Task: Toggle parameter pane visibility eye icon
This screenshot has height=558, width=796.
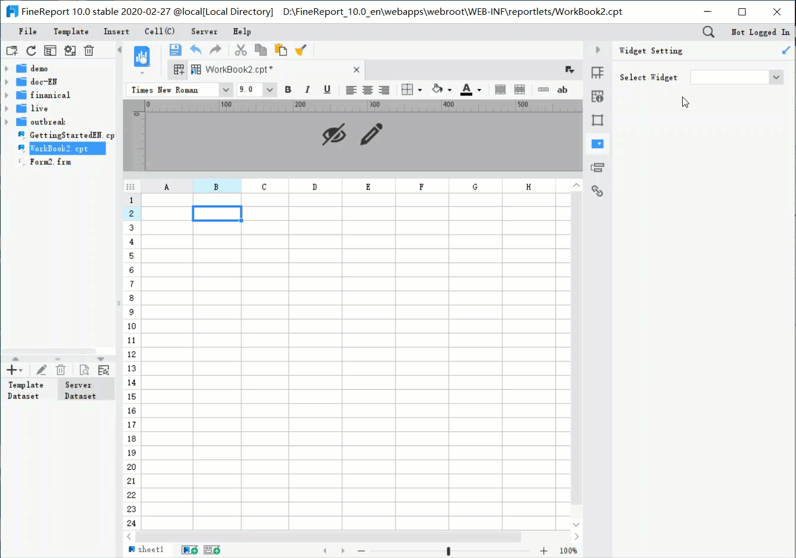Action: 334,134
